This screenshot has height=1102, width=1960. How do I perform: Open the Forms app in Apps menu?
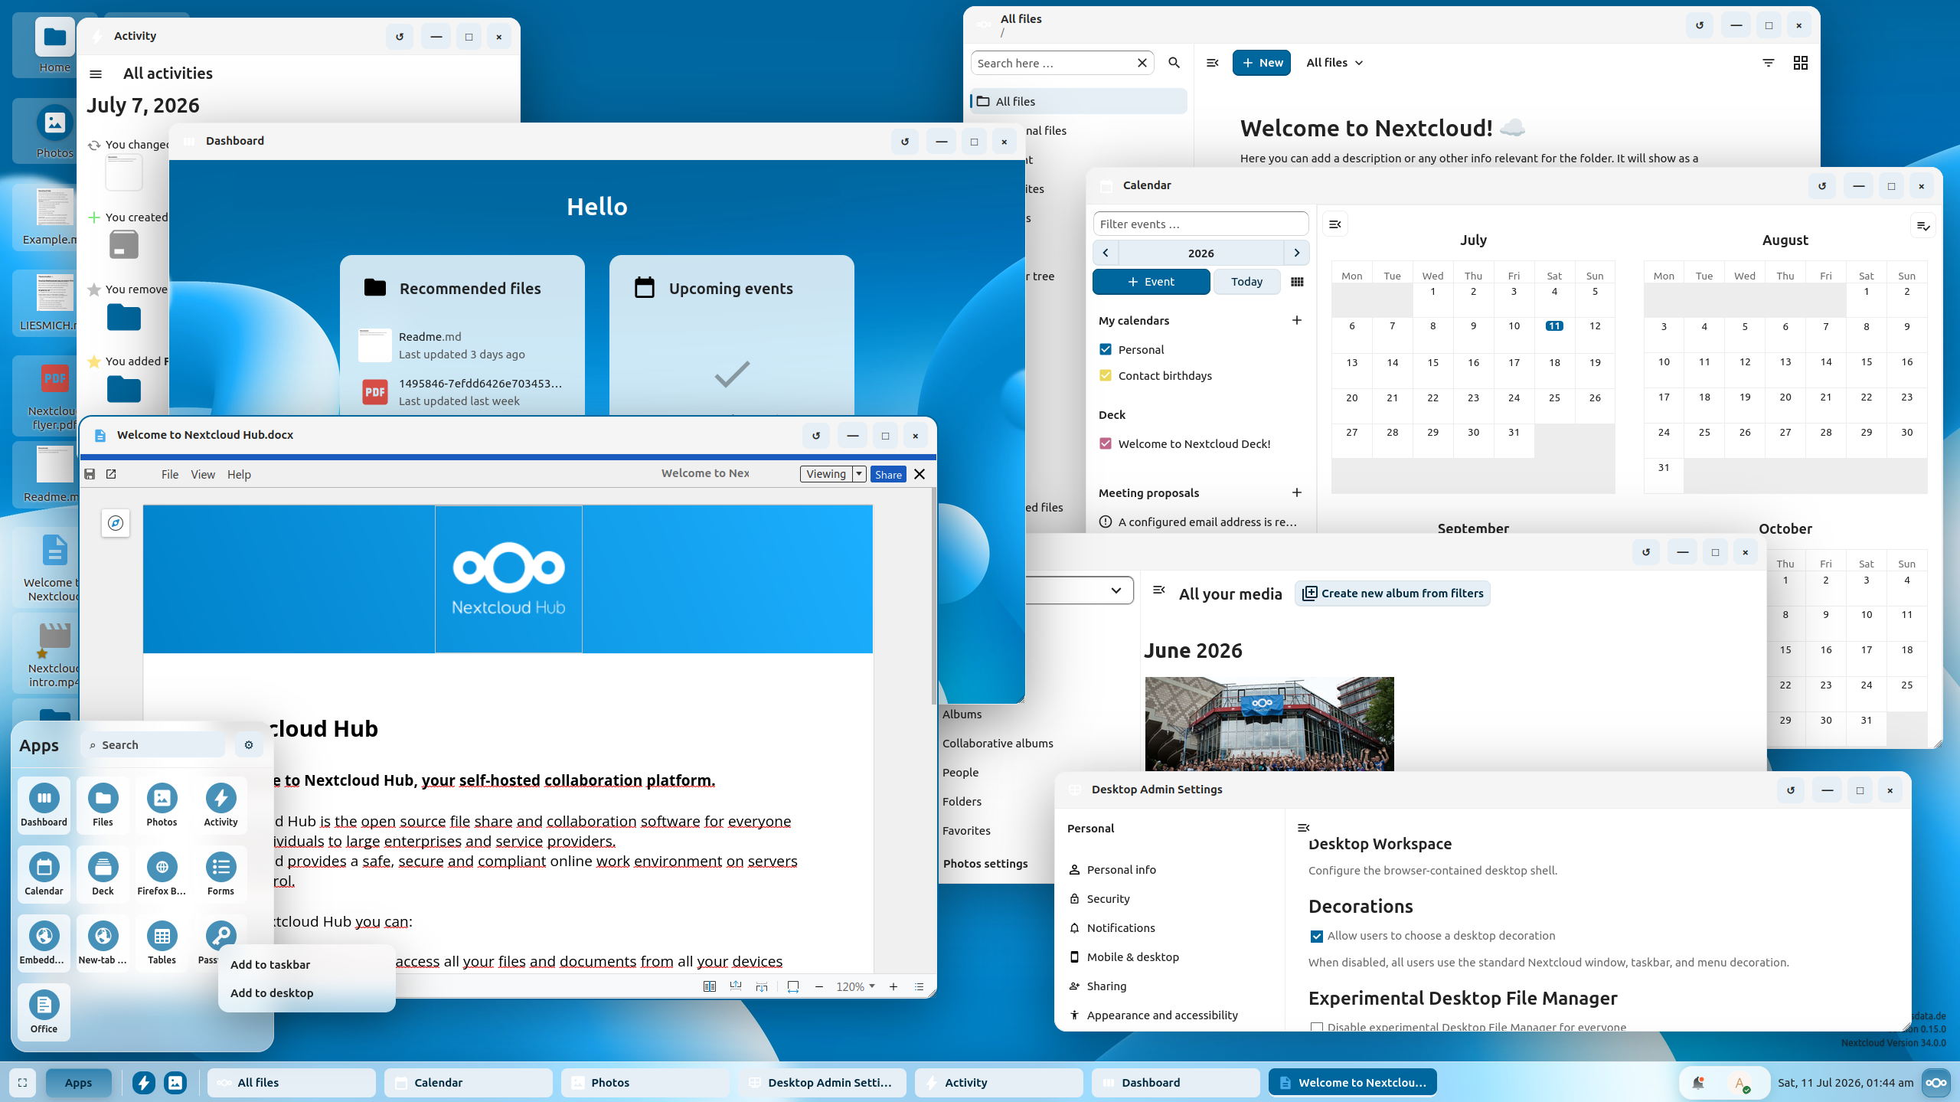220,873
